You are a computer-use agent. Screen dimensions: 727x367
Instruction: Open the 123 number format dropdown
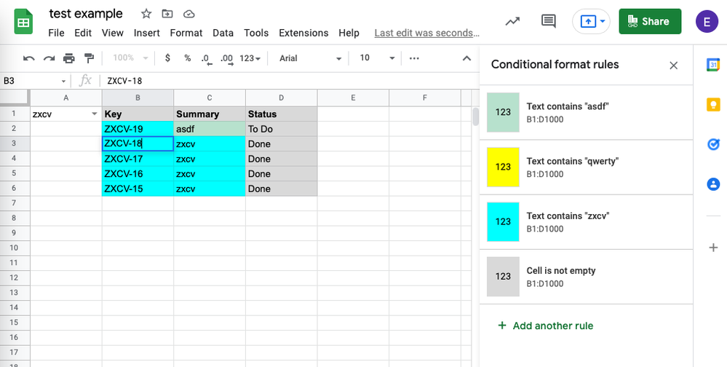click(x=250, y=58)
